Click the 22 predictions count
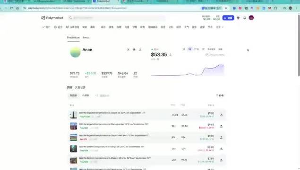This screenshot has height=170, width=300. point(135,73)
